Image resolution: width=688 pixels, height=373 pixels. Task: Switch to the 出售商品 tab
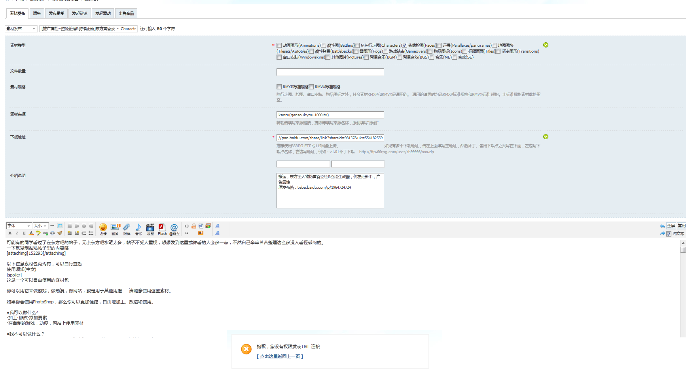(x=126, y=13)
